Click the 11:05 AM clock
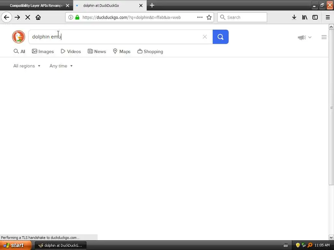The height and width of the screenshot is (250, 334). pos(322,245)
